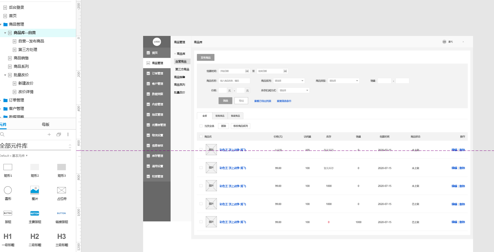Switch to the 元件 widgets tab

click(3, 125)
